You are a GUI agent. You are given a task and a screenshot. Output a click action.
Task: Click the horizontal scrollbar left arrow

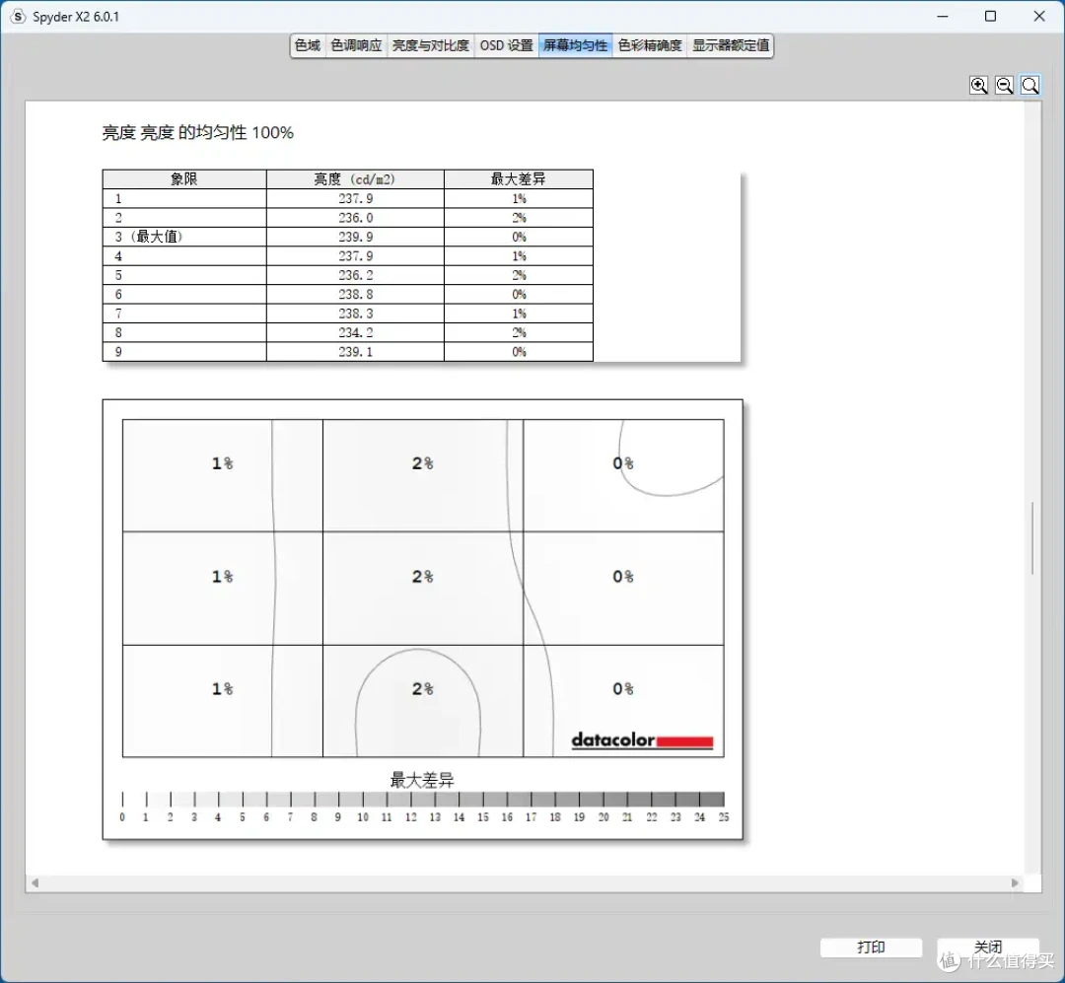click(35, 883)
